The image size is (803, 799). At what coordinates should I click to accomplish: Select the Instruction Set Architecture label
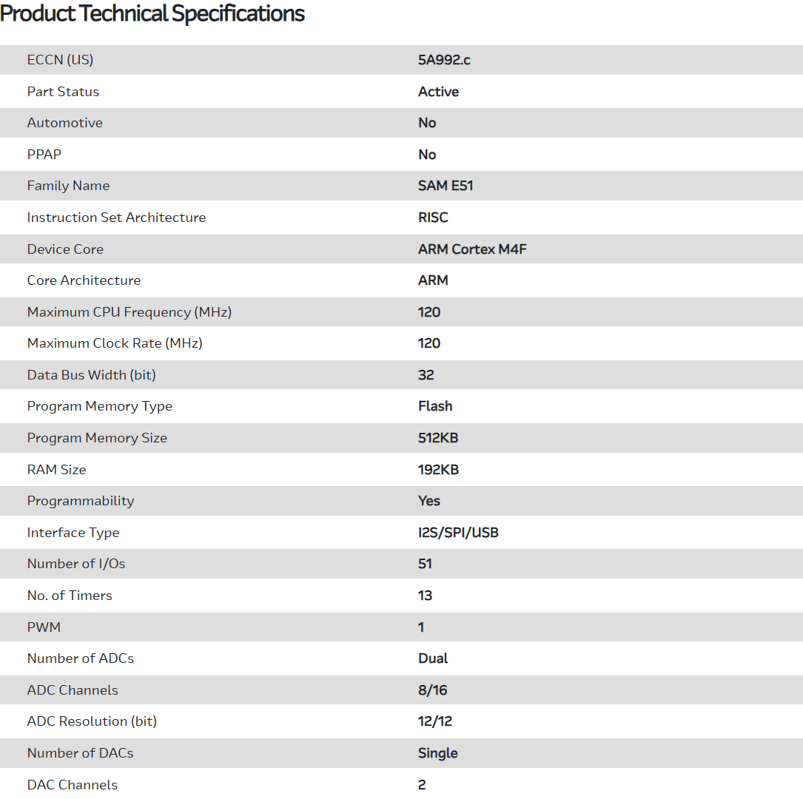116,218
